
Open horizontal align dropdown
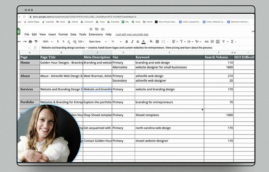(175, 42)
